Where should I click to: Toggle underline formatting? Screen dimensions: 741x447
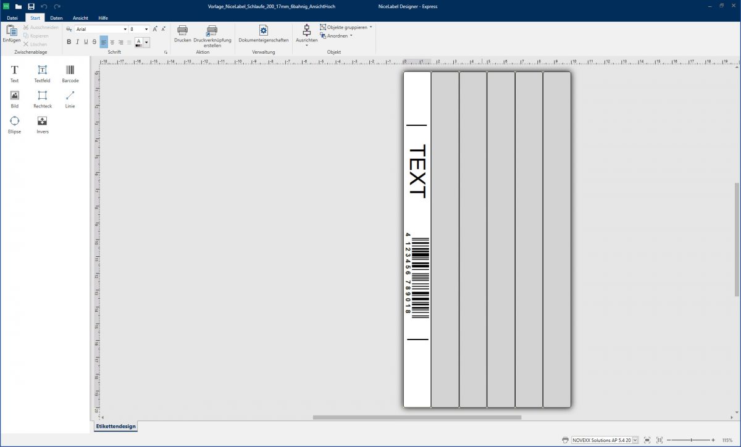85,42
